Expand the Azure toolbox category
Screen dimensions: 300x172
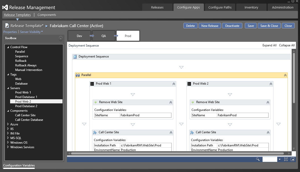coord(8,124)
